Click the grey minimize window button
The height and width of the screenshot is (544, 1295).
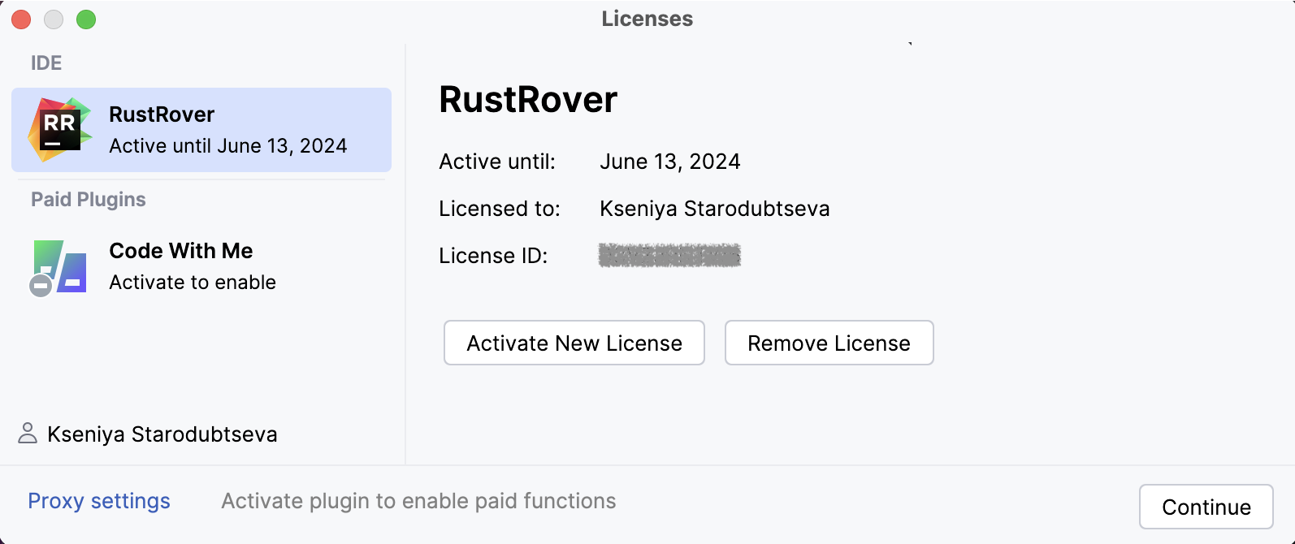pos(54,19)
